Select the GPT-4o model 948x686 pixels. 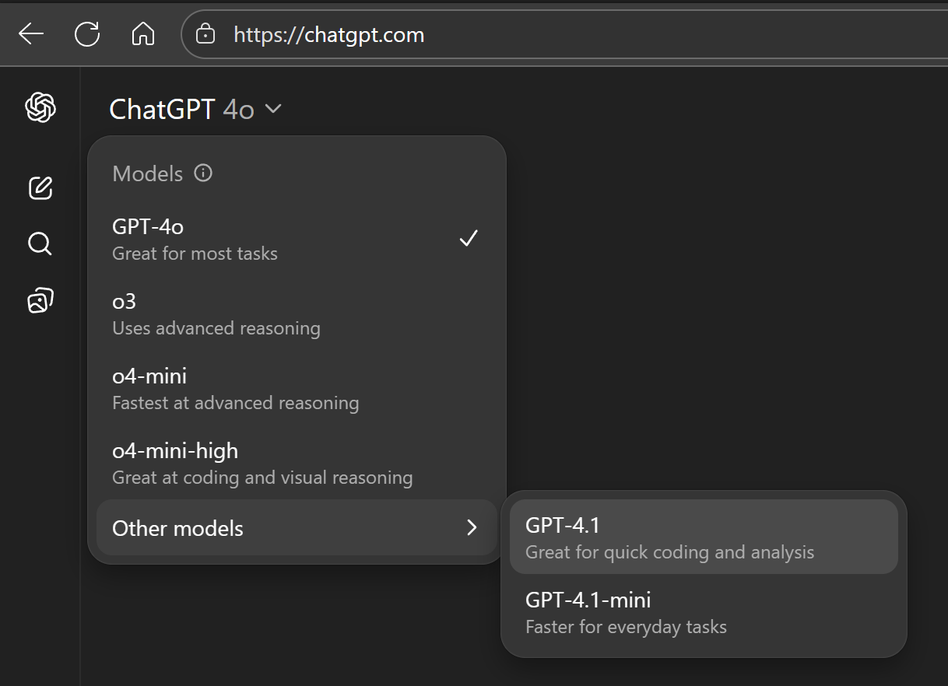click(297, 239)
